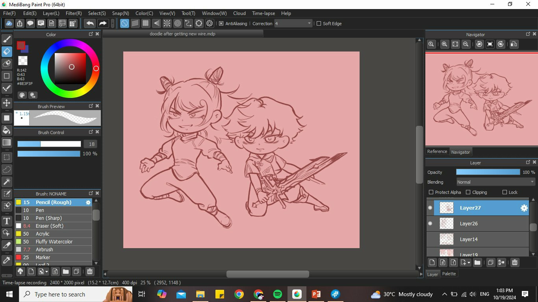Select the Magic Wand tool

click(x=7, y=182)
